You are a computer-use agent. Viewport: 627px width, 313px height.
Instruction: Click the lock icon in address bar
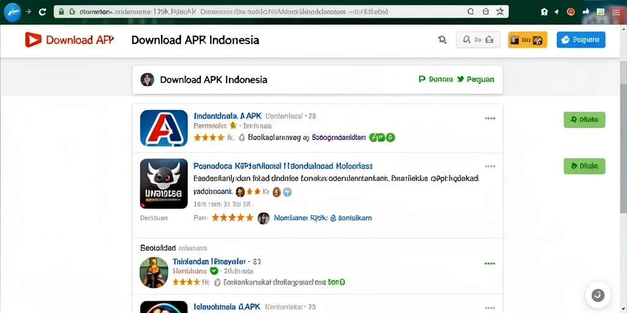coord(61,12)
